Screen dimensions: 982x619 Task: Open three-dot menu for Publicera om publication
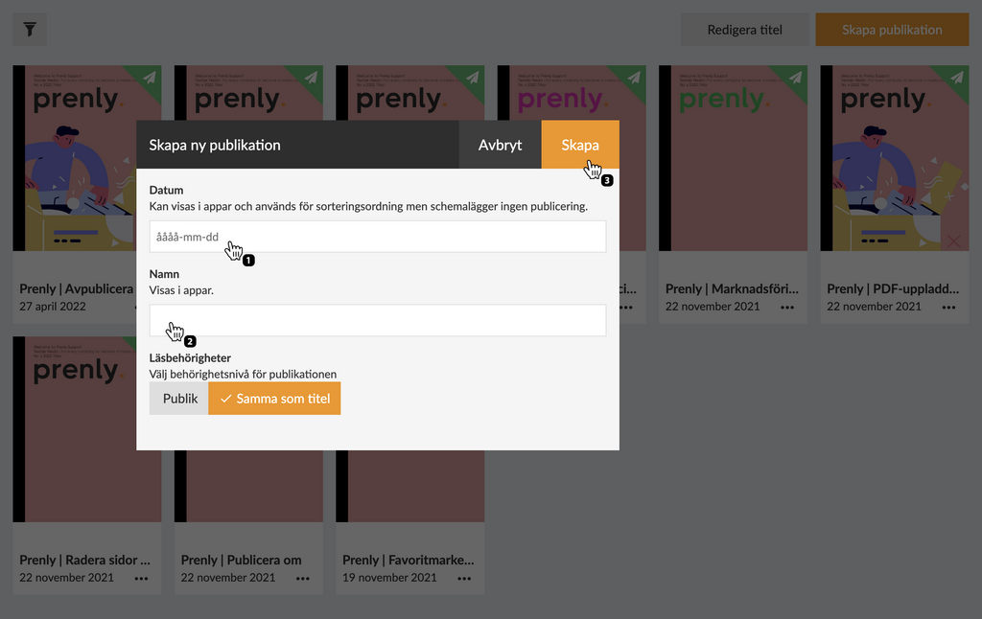coord(303,579)
